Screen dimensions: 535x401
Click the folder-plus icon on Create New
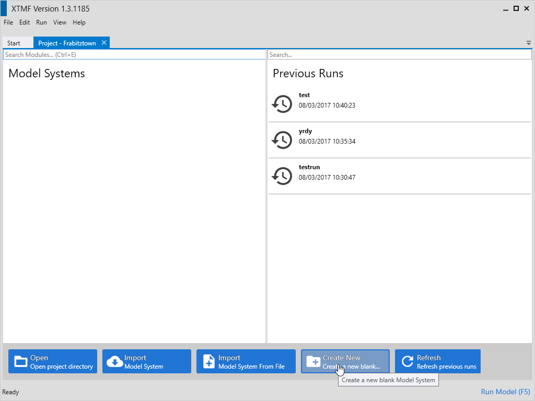click(x=313, y=361)
